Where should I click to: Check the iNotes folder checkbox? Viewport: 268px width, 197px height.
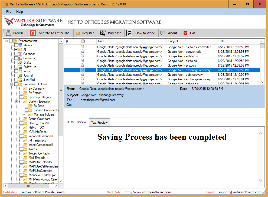[x=21, y=149]
